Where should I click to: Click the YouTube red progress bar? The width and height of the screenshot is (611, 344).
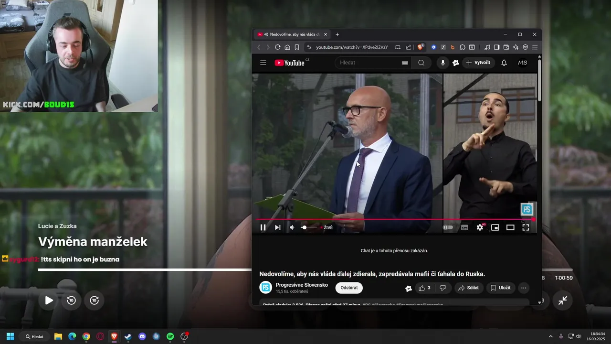click(395, 219)
